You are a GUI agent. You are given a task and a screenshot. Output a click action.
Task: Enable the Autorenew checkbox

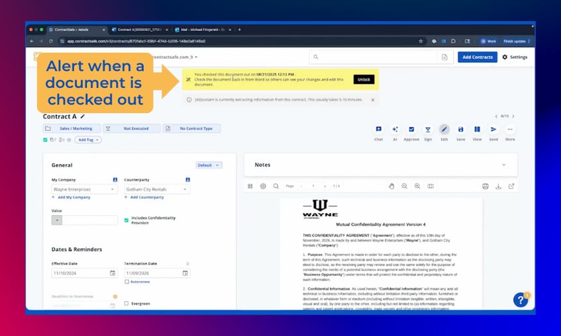(x=127, y=282)
